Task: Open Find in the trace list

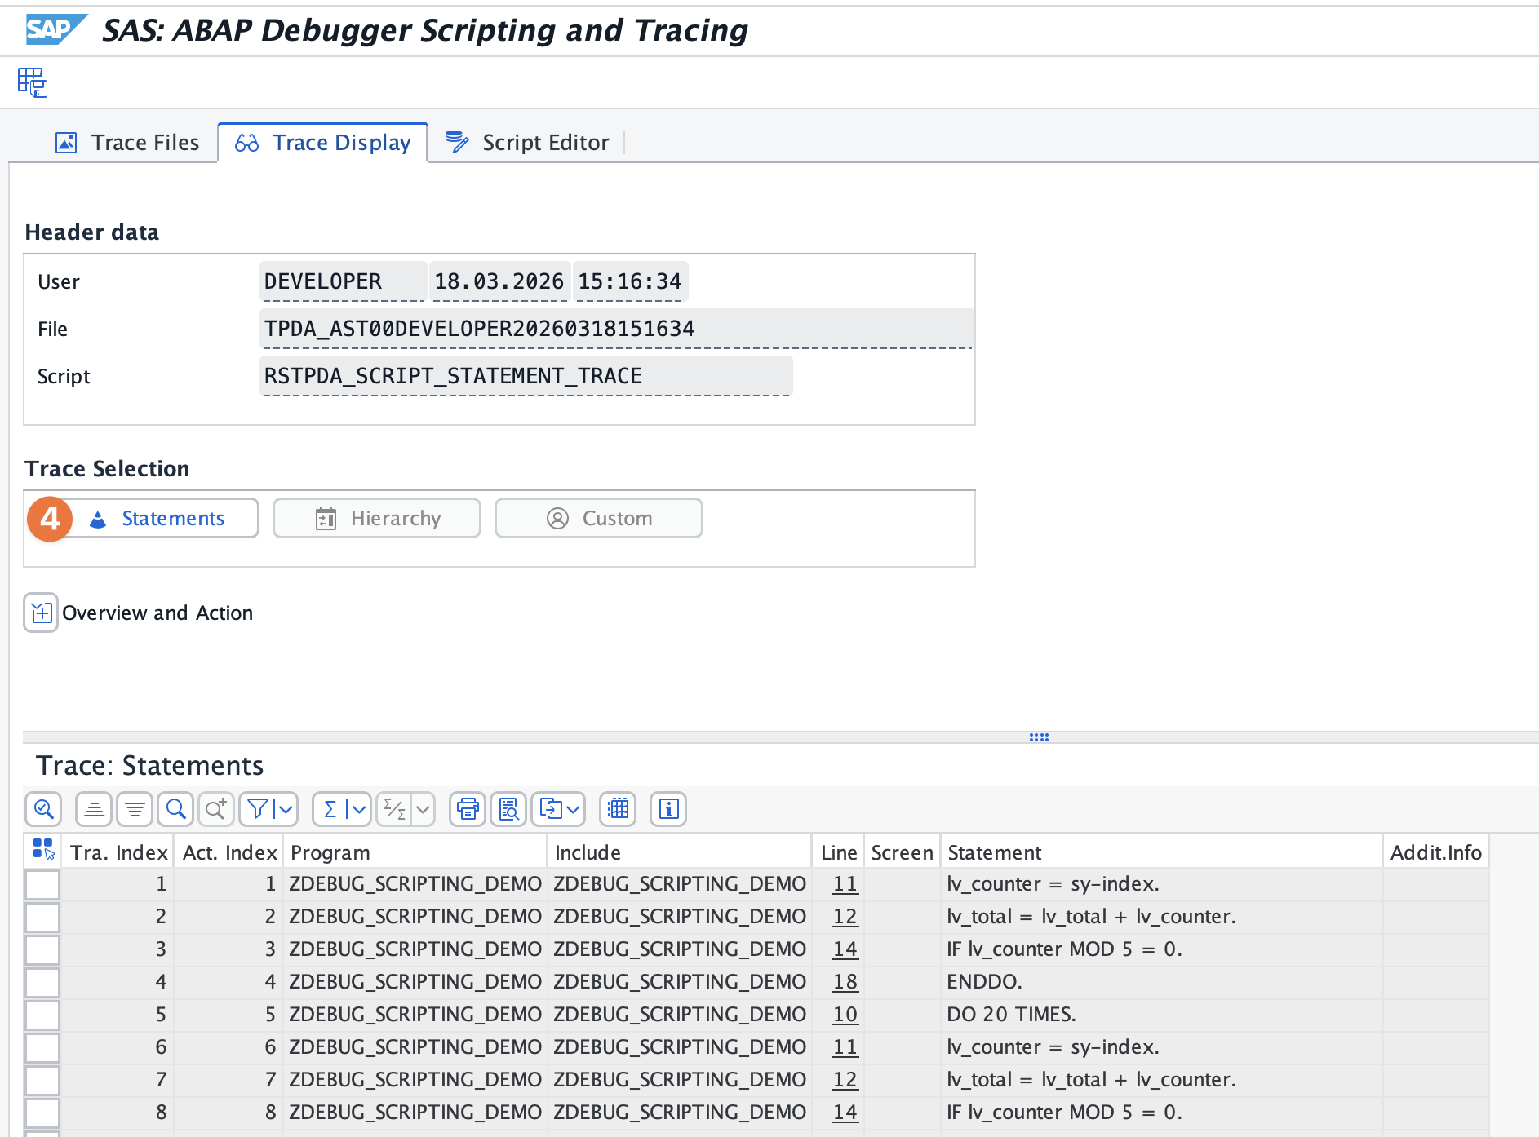Action: point(175,809)
